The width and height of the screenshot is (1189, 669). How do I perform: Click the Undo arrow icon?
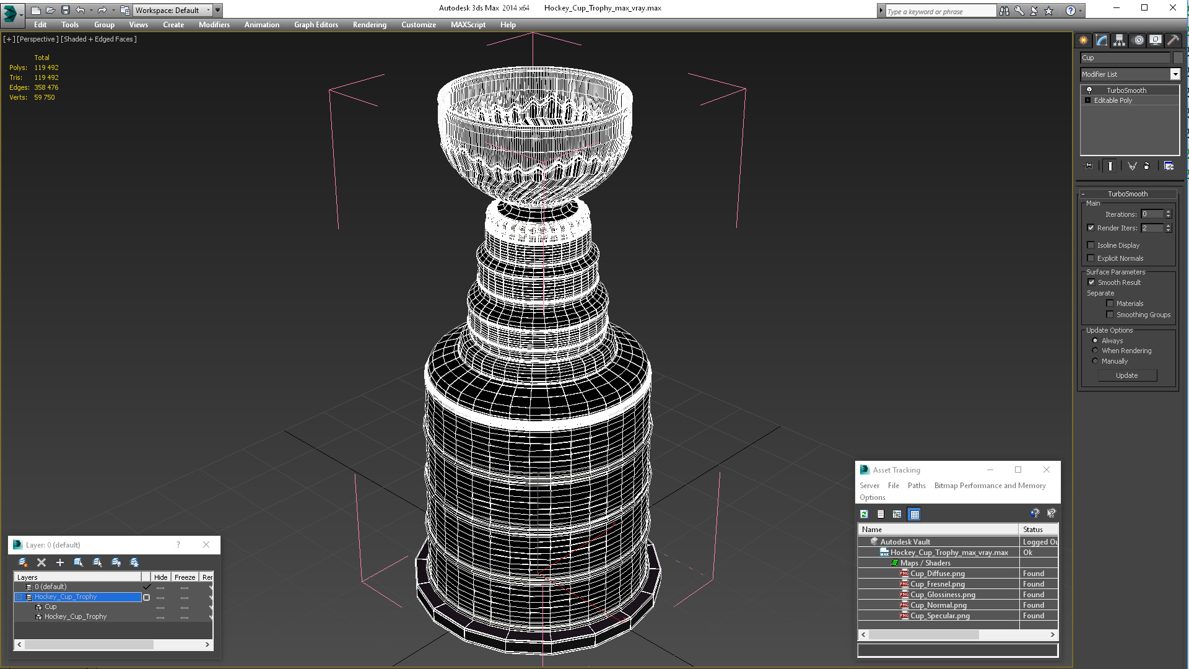(81, 10)
